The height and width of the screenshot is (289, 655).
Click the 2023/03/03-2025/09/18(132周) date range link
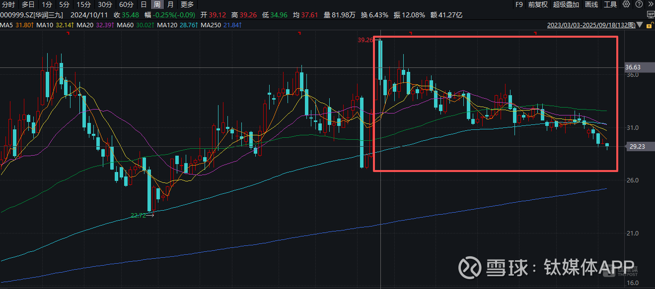pyautogui.click(x=591, y=25)
